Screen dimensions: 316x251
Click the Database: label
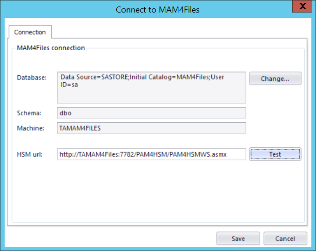[32, 78]
